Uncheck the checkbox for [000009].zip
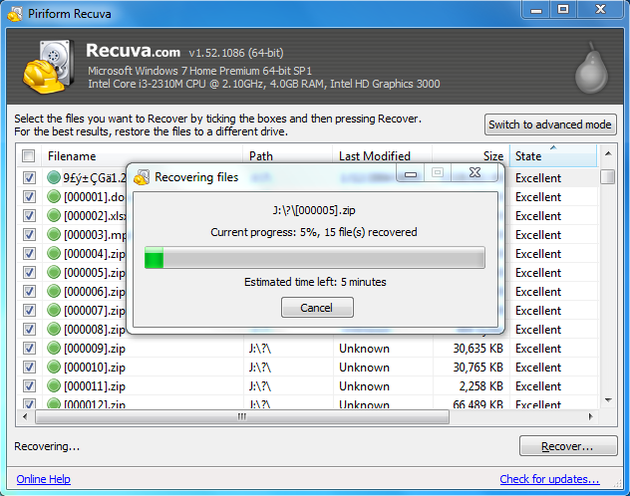Image resolution: width=630 pixels, height=496 pixels. (x=29, y=348)
